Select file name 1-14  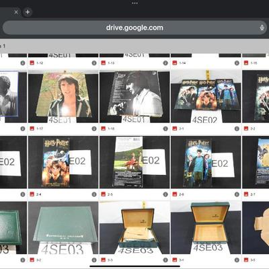coord(182,63)
